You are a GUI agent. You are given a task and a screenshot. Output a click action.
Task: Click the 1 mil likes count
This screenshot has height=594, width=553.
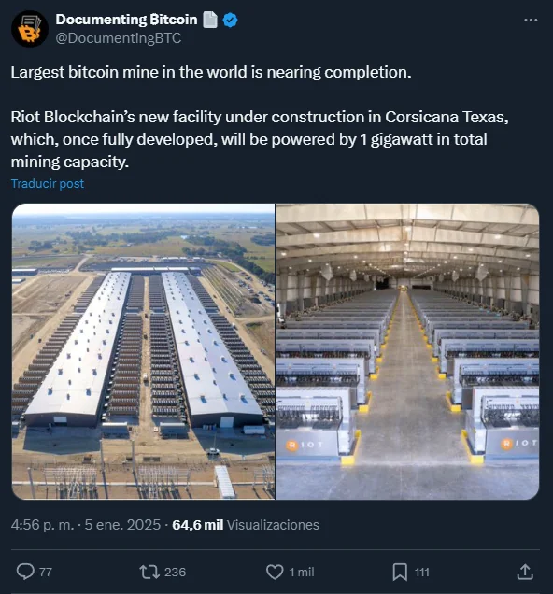pos(302,572)
